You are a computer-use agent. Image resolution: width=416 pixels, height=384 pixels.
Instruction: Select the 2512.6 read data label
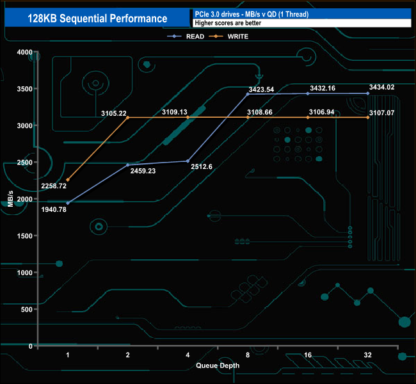coord(202,166)
